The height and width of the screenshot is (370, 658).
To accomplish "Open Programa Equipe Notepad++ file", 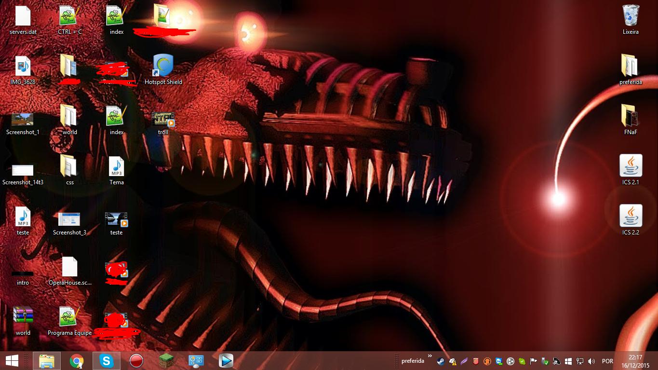I will click(70, 320).
